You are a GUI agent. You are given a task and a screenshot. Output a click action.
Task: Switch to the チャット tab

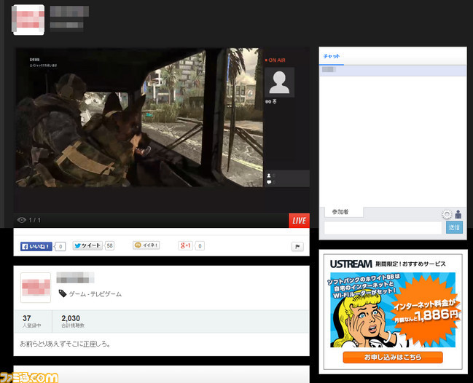point(331,56)
